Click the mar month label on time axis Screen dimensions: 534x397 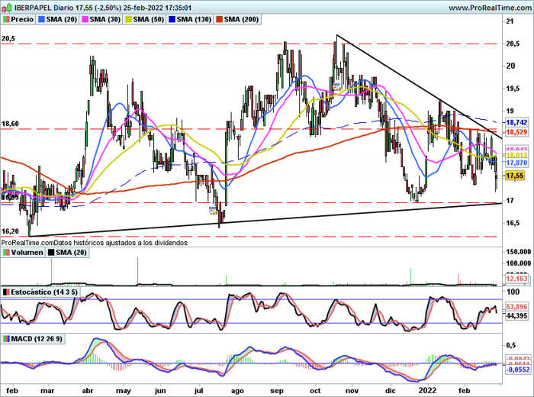point(47,391)
